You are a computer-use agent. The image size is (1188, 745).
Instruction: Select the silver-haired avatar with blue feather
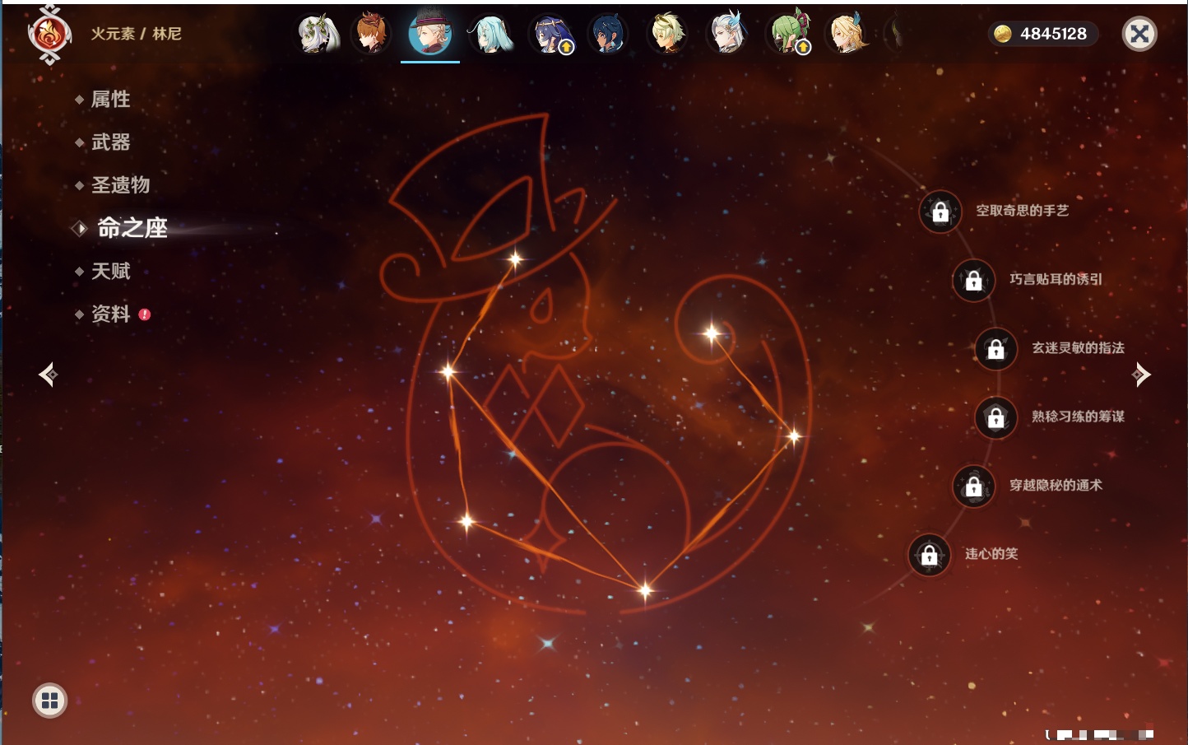[728, 34]
